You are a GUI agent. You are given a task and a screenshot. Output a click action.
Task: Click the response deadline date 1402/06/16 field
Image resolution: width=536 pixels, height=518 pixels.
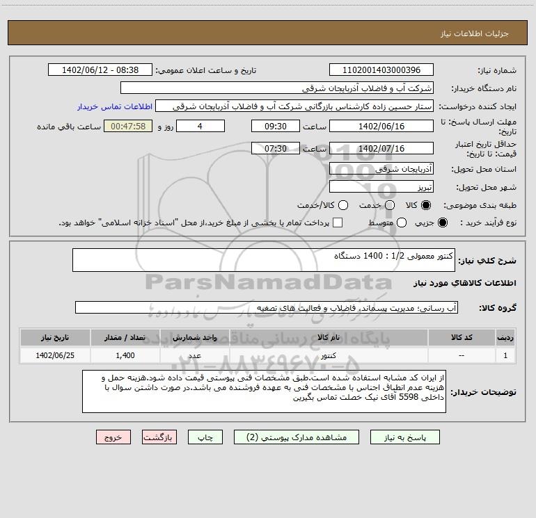[x=381, y=126]
